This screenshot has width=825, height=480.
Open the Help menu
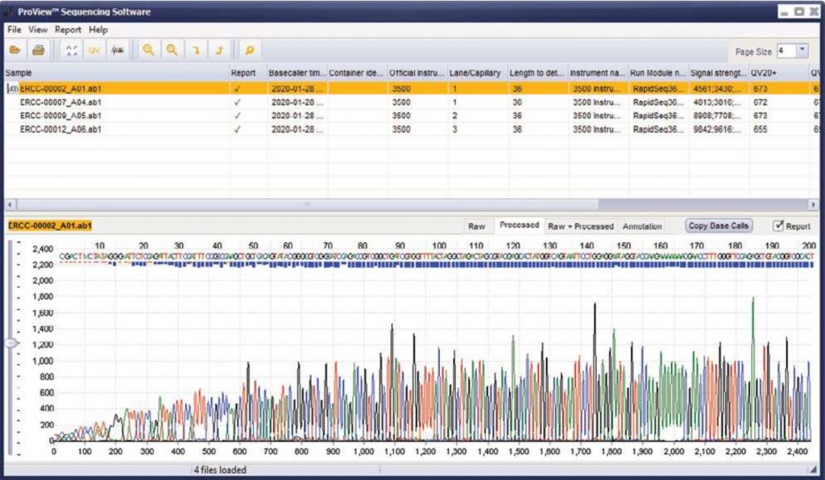[x=97, y=30]
